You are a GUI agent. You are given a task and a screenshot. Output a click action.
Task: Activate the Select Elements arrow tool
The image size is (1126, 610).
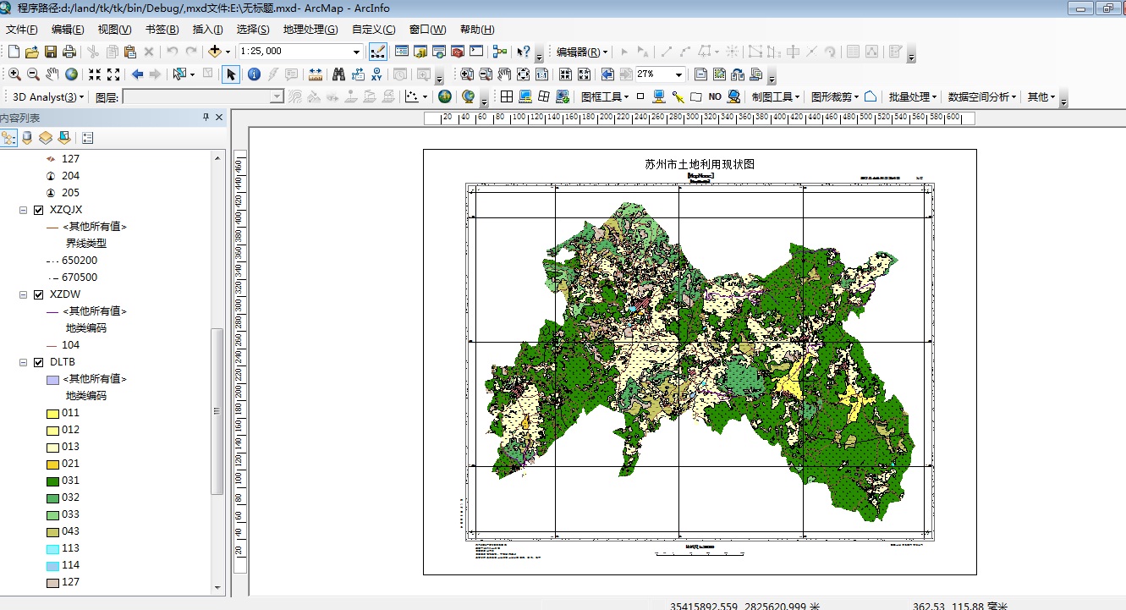[231, 74]
